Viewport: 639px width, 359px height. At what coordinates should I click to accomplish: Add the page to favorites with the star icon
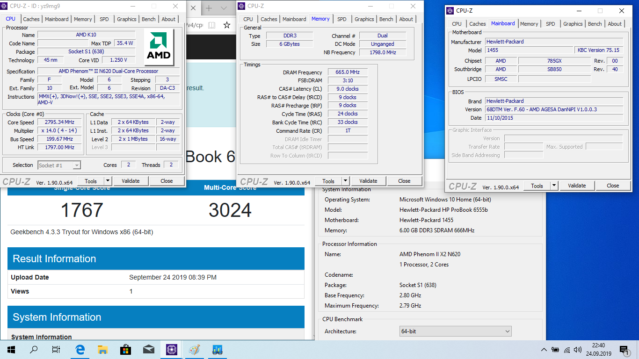pos(227,25)
